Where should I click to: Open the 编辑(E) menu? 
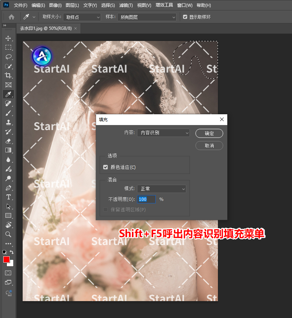[38, 5]
